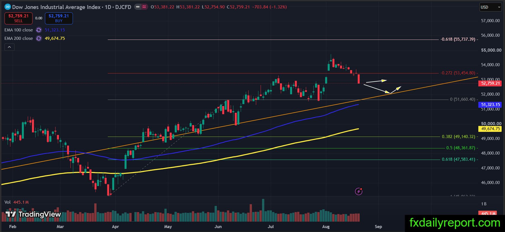The width and height of the screenshot is (505, 232).
Task: Click the blue EMA 100 price tag 51,323.15
Action: click(x=490, y=105)
